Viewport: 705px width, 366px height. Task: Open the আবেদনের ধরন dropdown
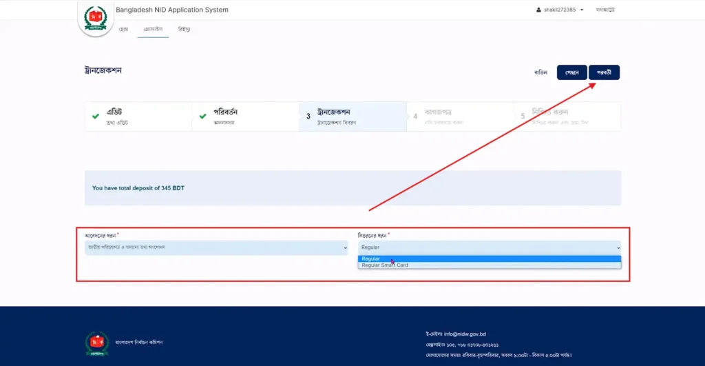click(216, 247)
